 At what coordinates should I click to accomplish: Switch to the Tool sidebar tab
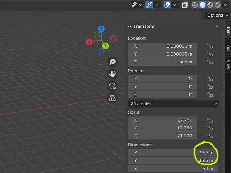click(228, 47)
